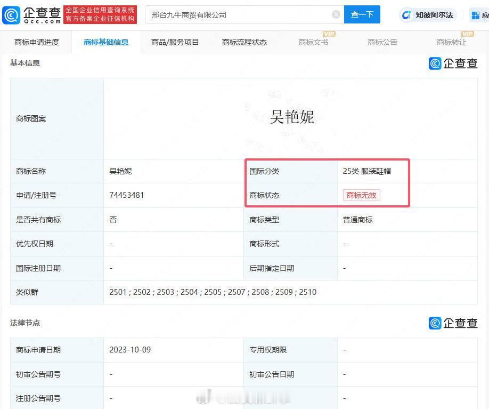Click the 初审公告日期 label
Image resolution: width=489 pixels, height=409 pixels.
click(x=272, y=374)
